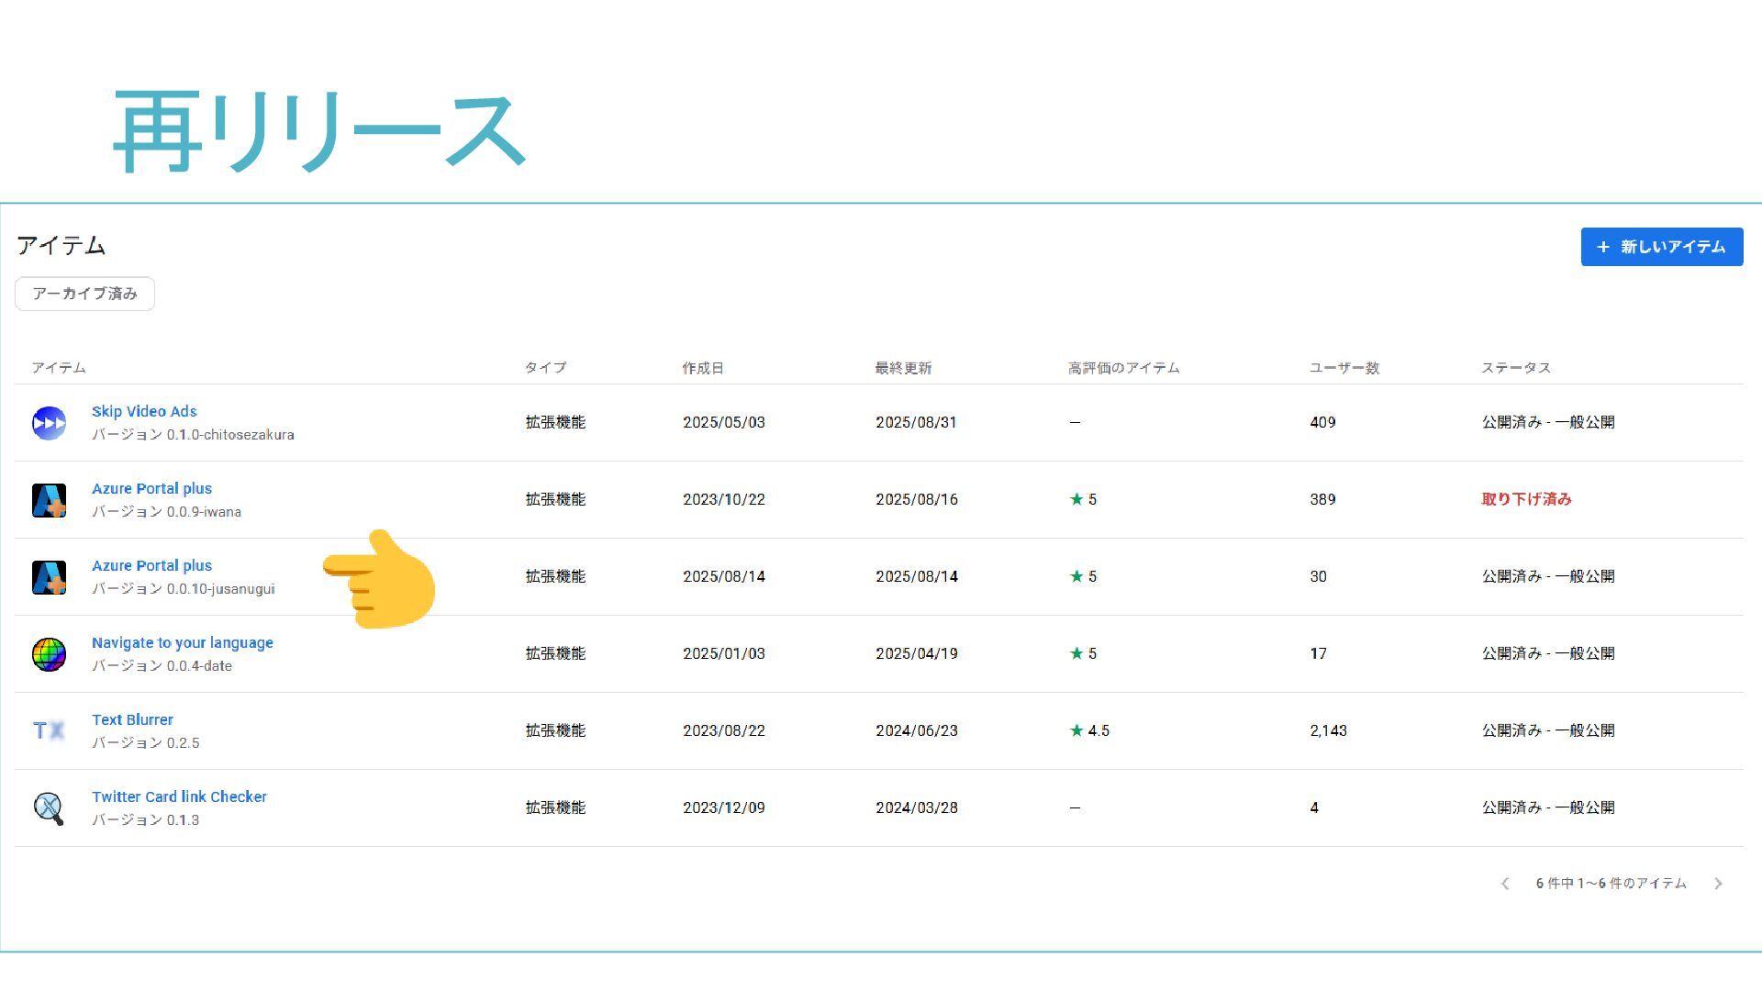Image resolution: width=1762 pixels, height=991 pixels.
Task: Click the withdrawn Azure Portal plus icon
Action: click(x=49, y=500)
